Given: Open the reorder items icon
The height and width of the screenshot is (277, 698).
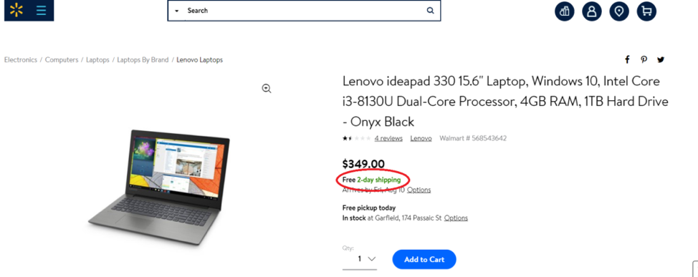Looking at the screenshot, I should coord(565,11).
